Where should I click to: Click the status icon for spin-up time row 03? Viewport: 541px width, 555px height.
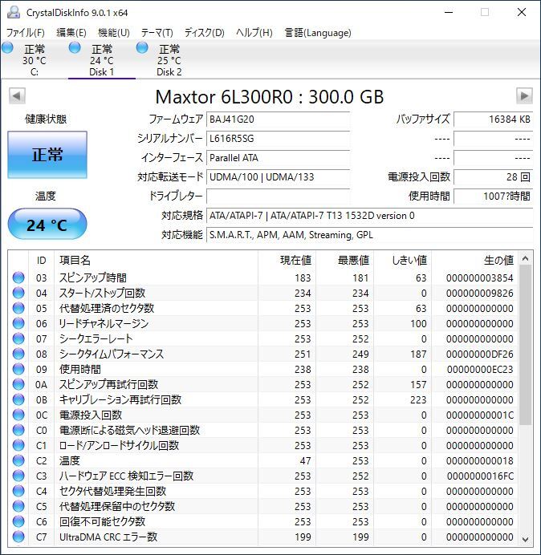18,277
